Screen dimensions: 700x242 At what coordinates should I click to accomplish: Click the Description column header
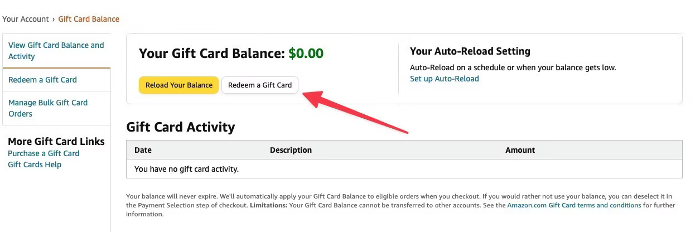291,150
